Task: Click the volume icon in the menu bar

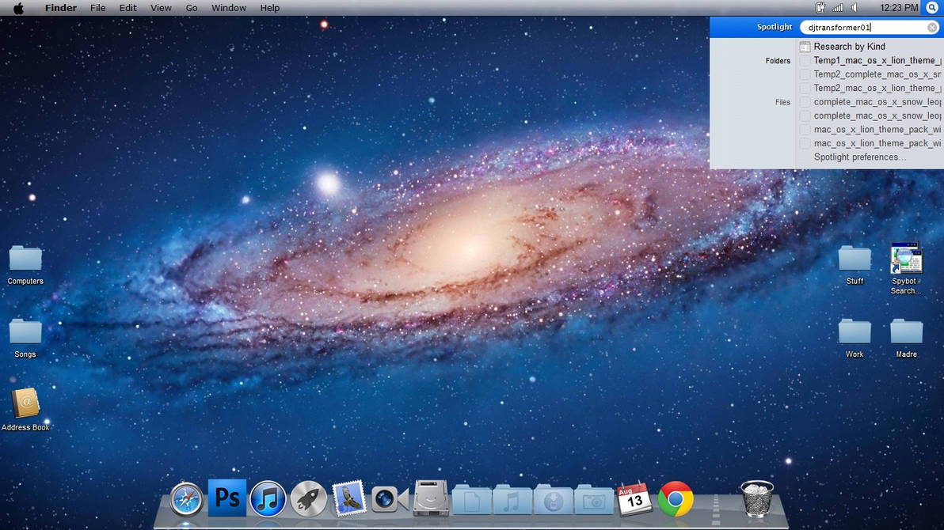Action: 855,7
